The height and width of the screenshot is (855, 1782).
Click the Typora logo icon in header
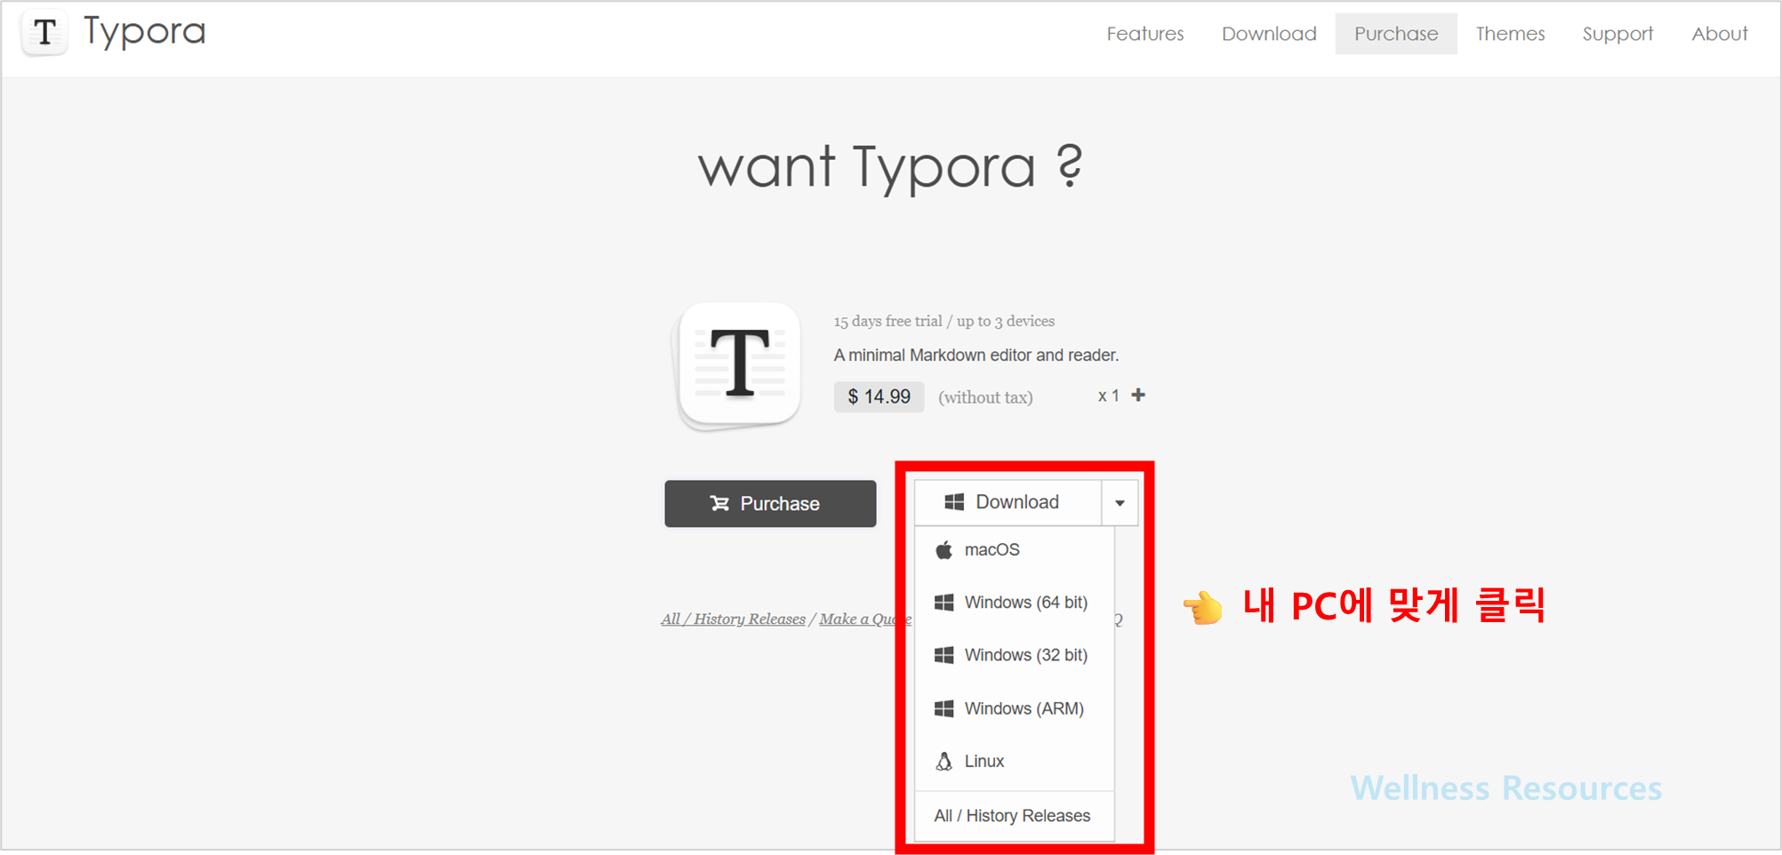click(44, 34)
